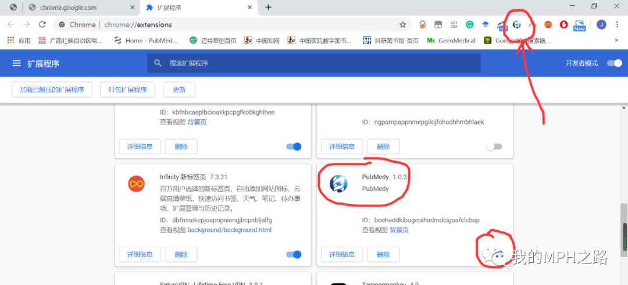Go forward to the next page
Image resolution: width=628 pixels, height=285 pixels.
click(x=26, y=24)
